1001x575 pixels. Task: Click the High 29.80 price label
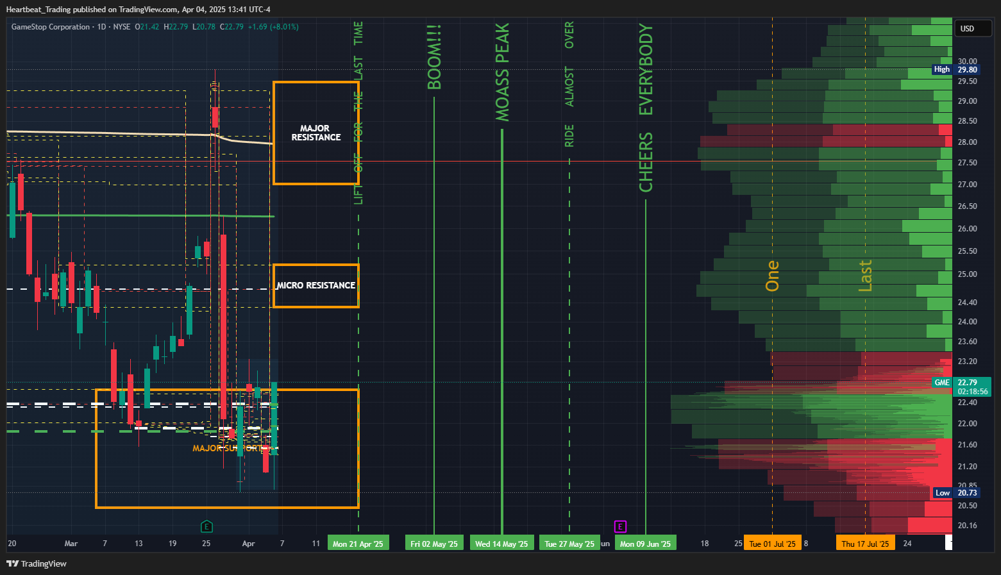tap(955, 69)
